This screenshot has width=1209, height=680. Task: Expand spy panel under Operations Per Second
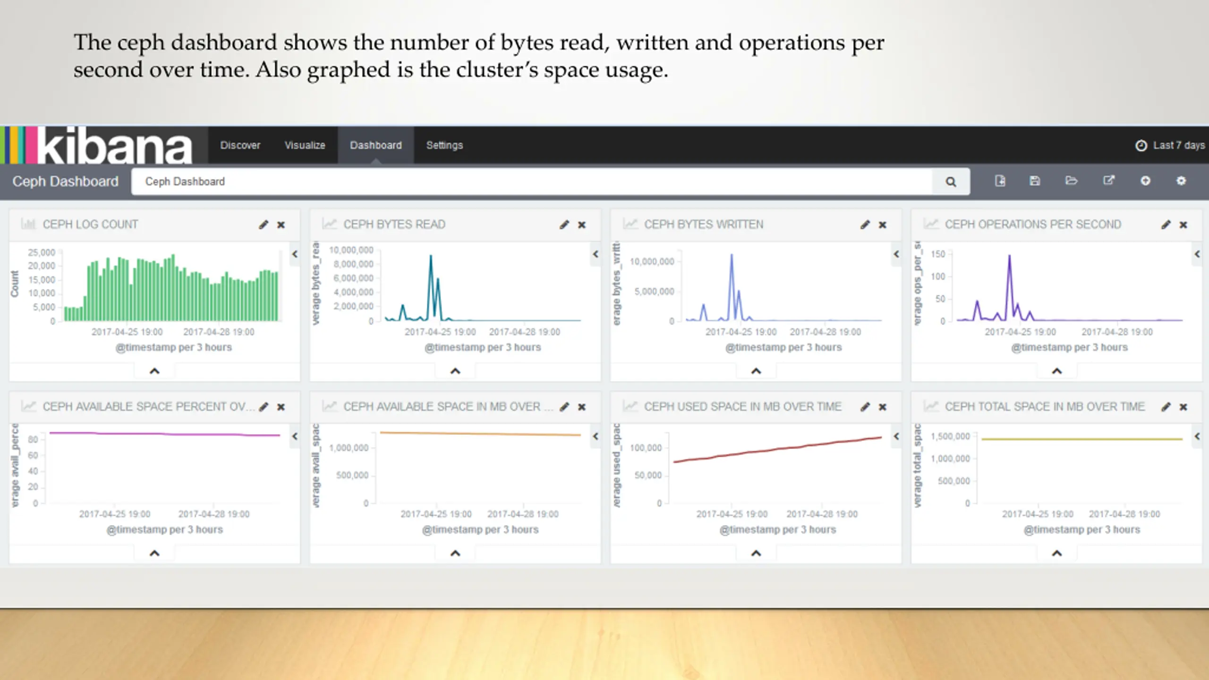coord(1057,371)
